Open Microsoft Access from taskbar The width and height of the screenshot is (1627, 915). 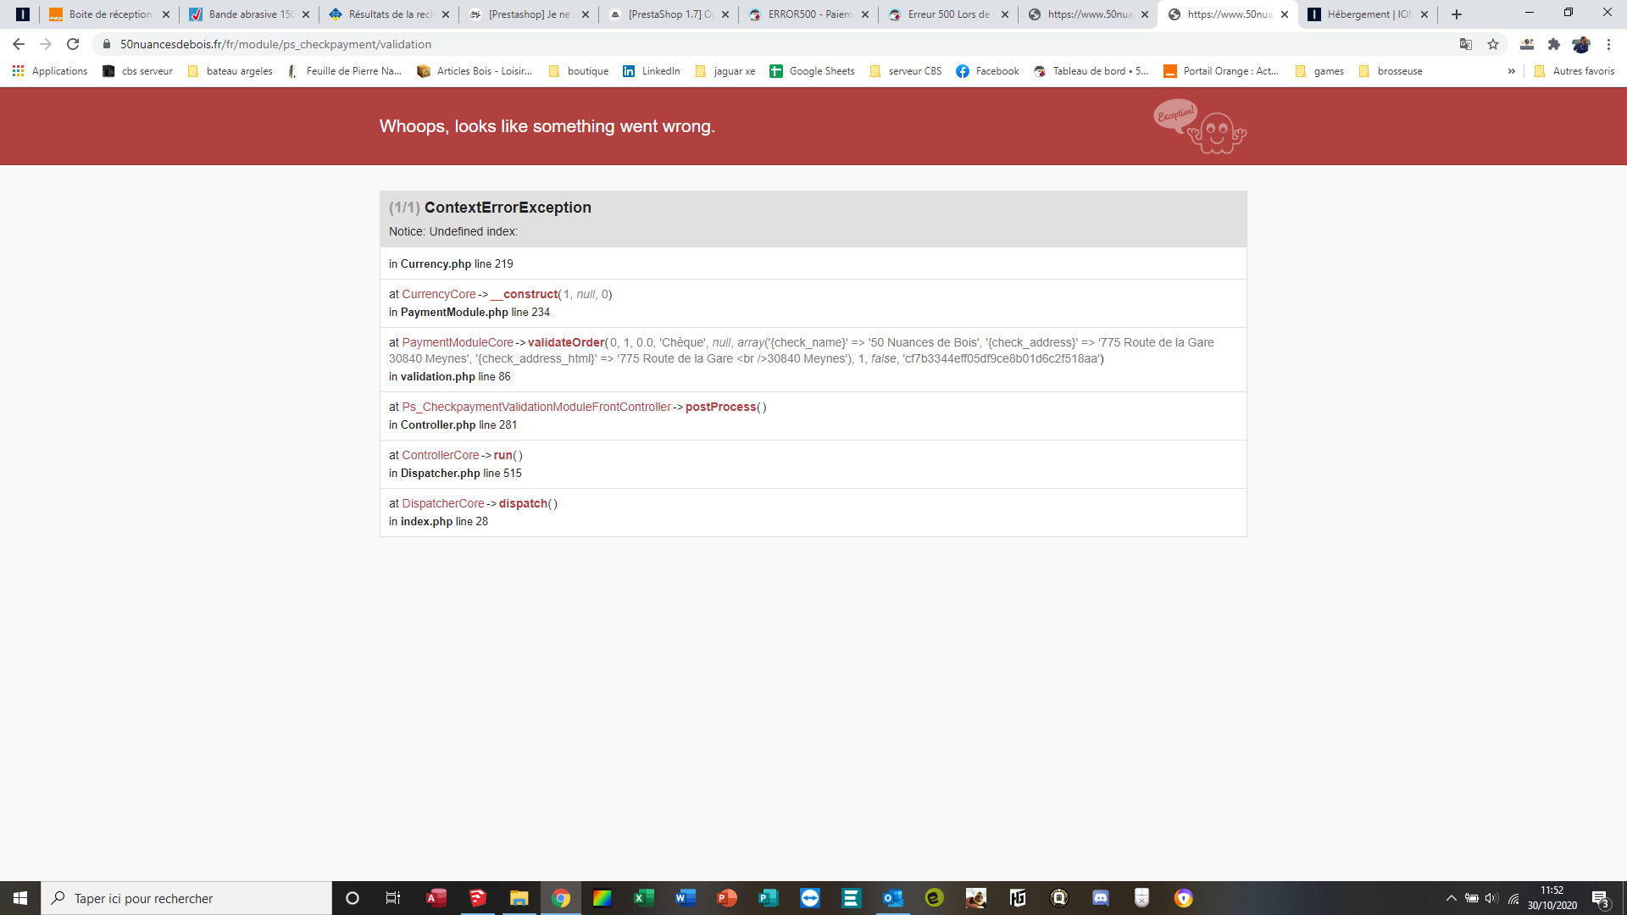[436, 898]
